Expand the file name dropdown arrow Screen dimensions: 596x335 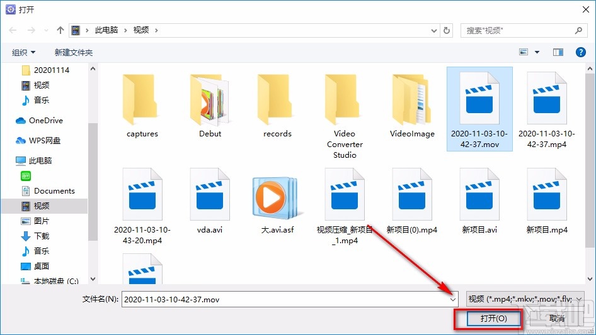point(453,299)
